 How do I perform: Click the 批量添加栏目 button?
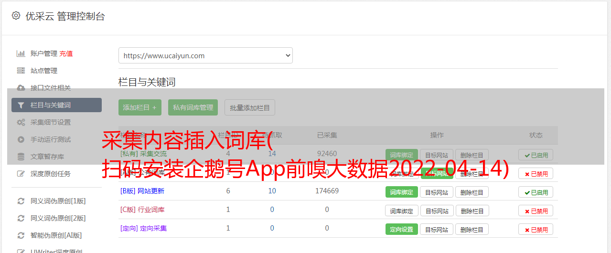[250, 107]
